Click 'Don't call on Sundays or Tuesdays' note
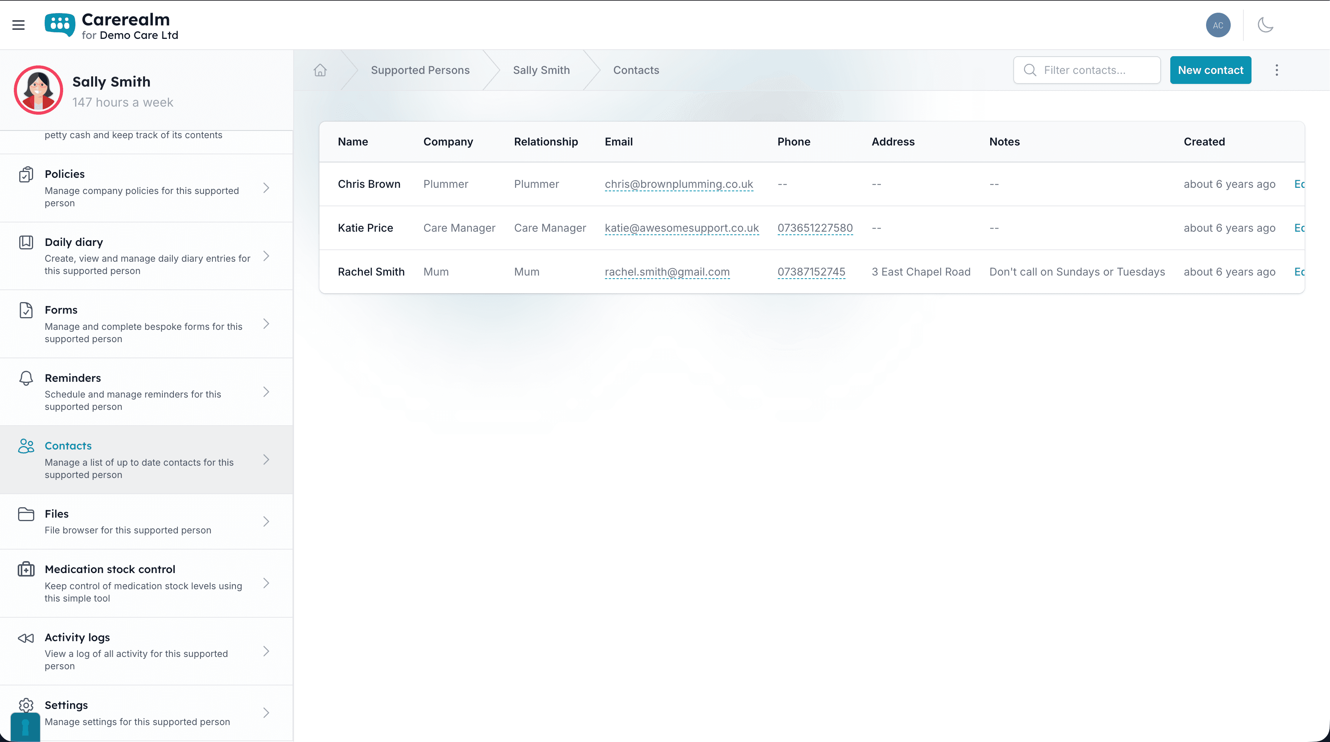Image resolution: width=1330 pixels, height=742 pixels. (1077, 272)
